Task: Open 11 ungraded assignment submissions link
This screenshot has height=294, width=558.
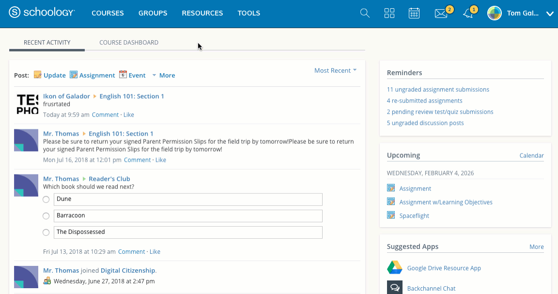Action: click(438, 90)
